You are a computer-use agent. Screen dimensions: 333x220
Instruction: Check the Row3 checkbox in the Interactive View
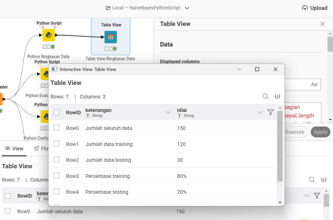click(56, 176)
